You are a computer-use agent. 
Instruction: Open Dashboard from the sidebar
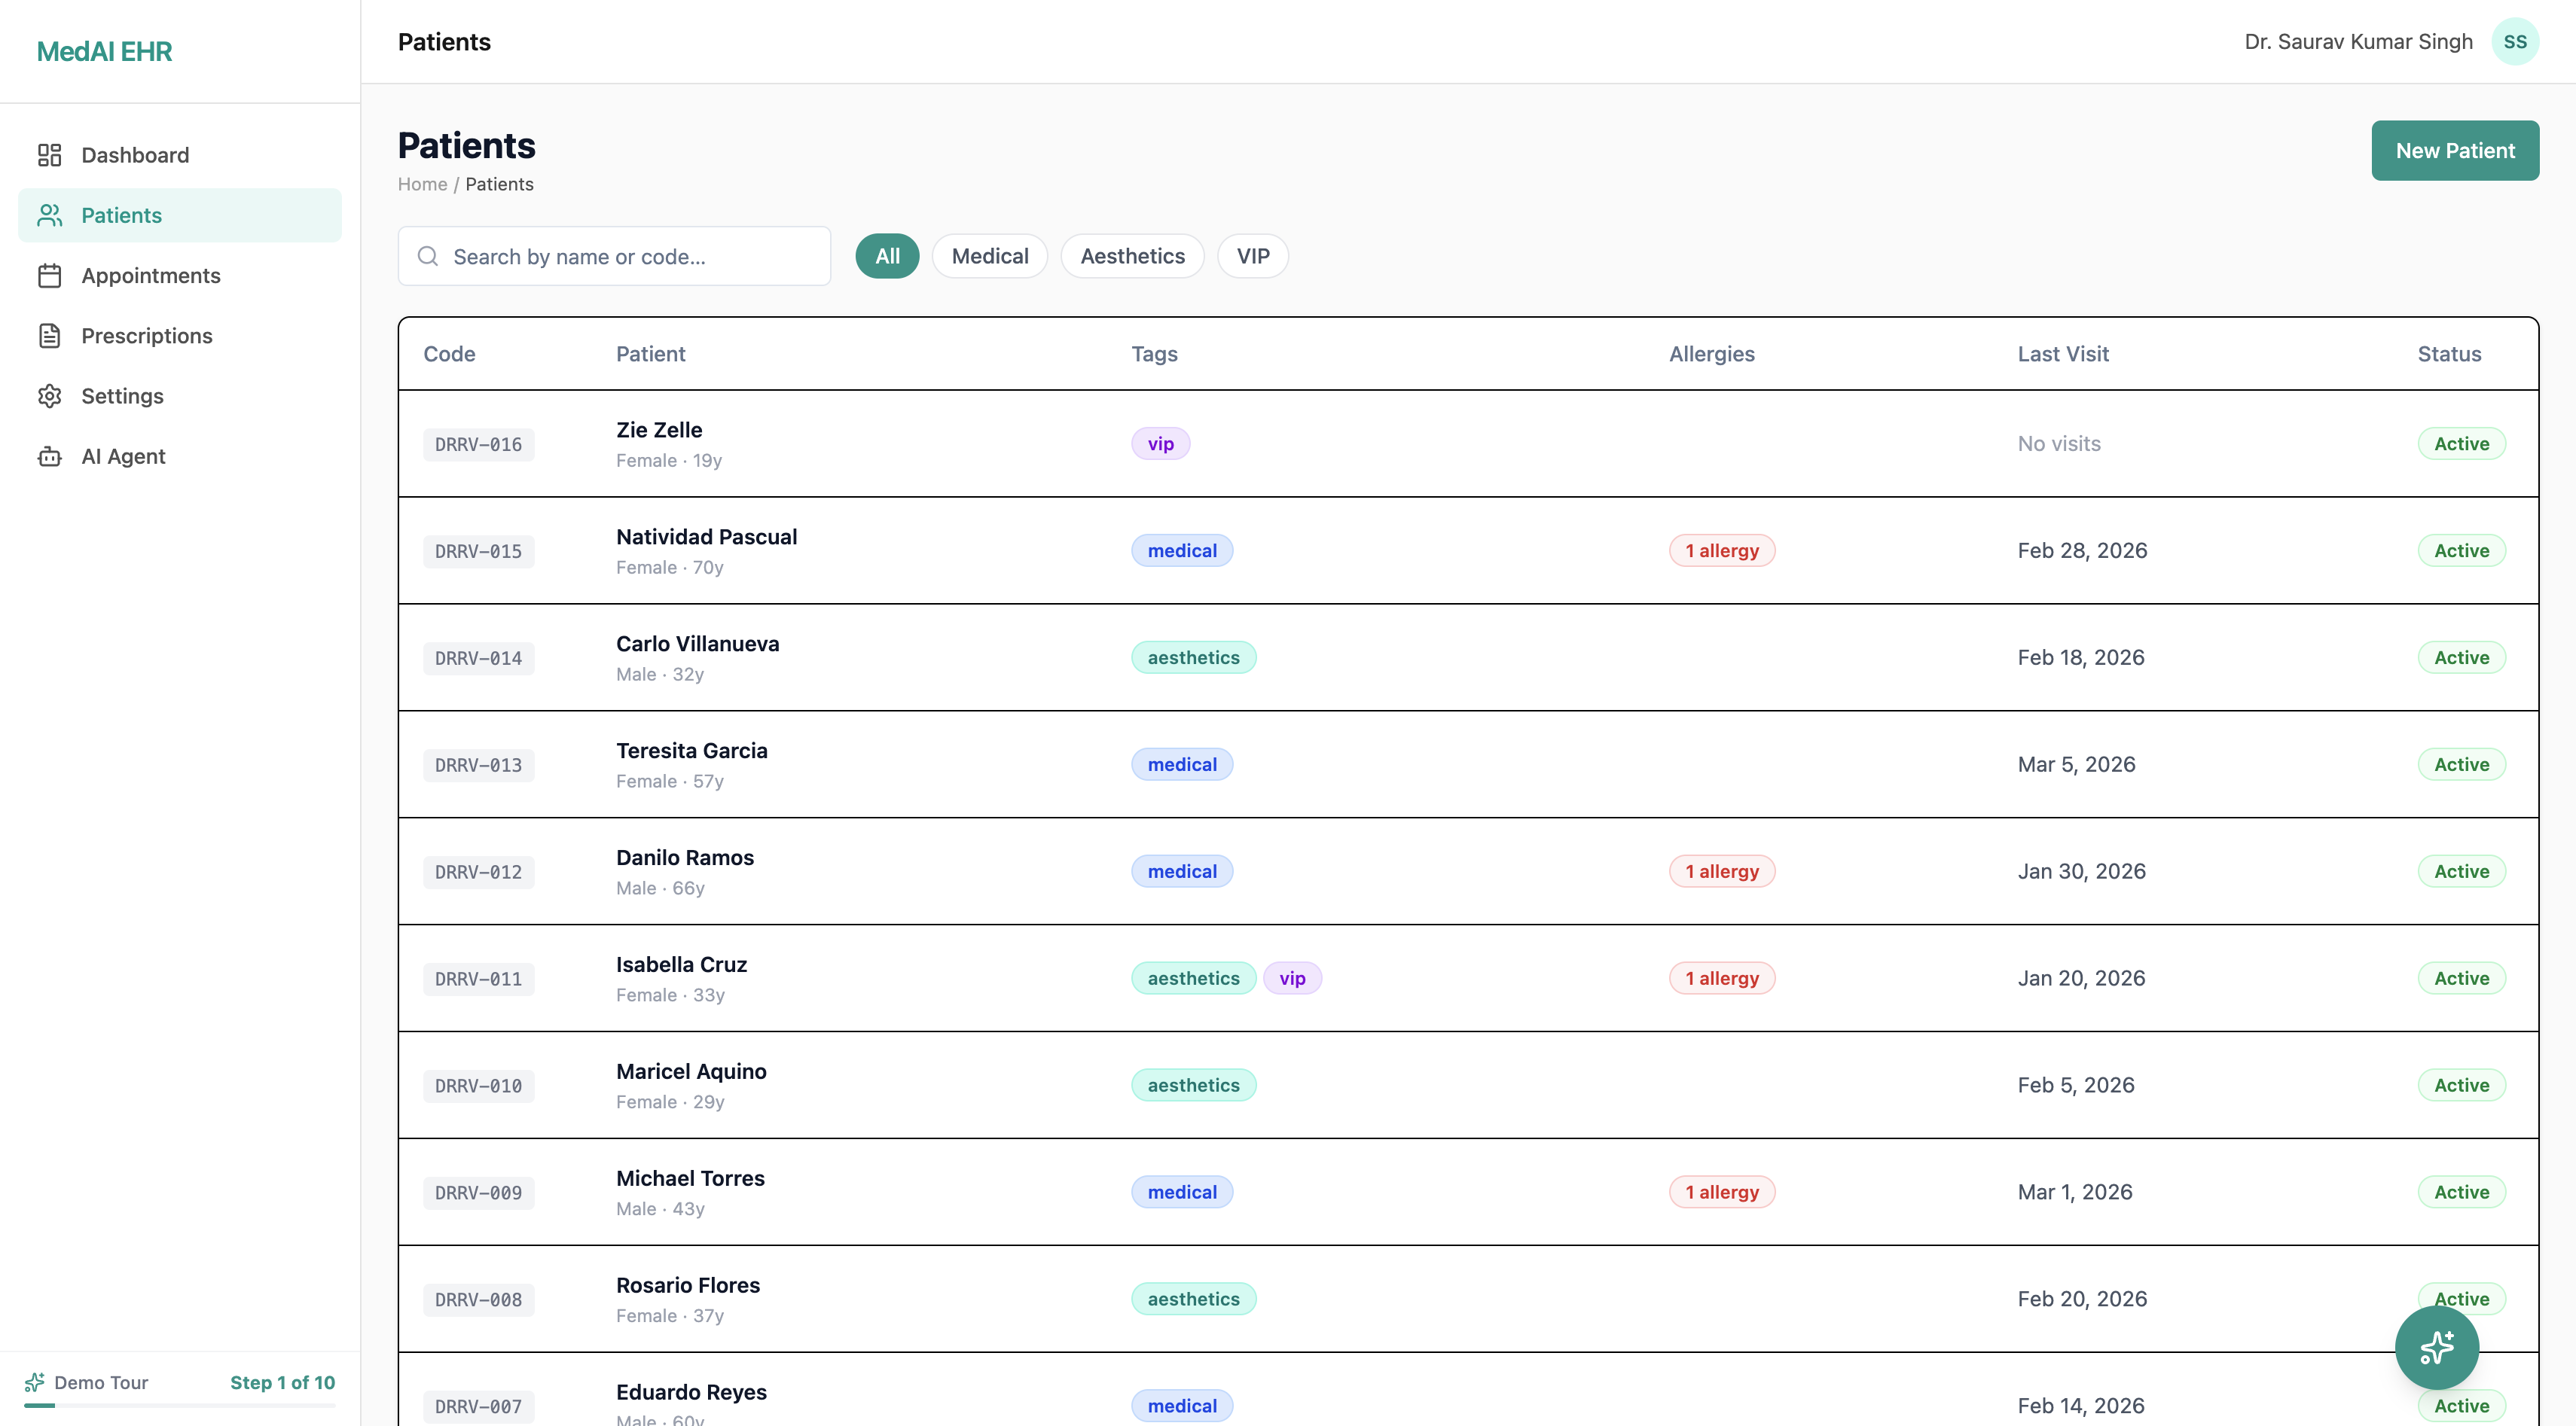pyautogui.click(x=180, y=155)
